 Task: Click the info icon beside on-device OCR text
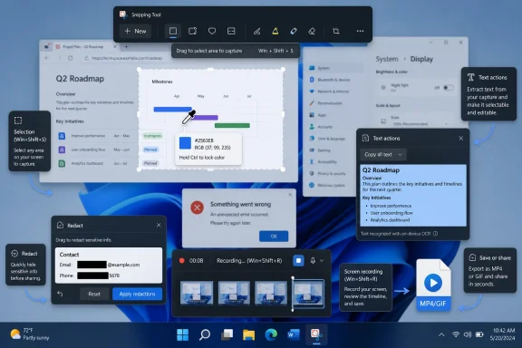pyautogui.click(x=435, y=234)
